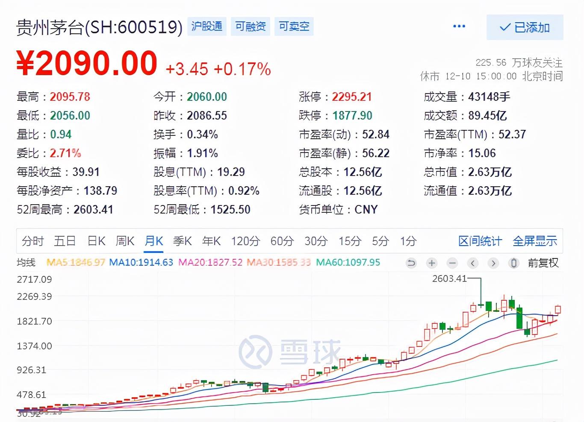Image resolution: width=584 pixels, height=422 pixels.
Task: Switch to the 5分 chart tab
Action: click(x=380, y=241)
